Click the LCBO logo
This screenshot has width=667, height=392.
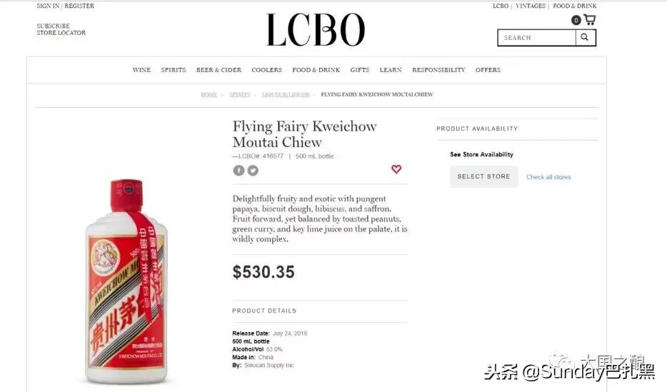point(316,30)
